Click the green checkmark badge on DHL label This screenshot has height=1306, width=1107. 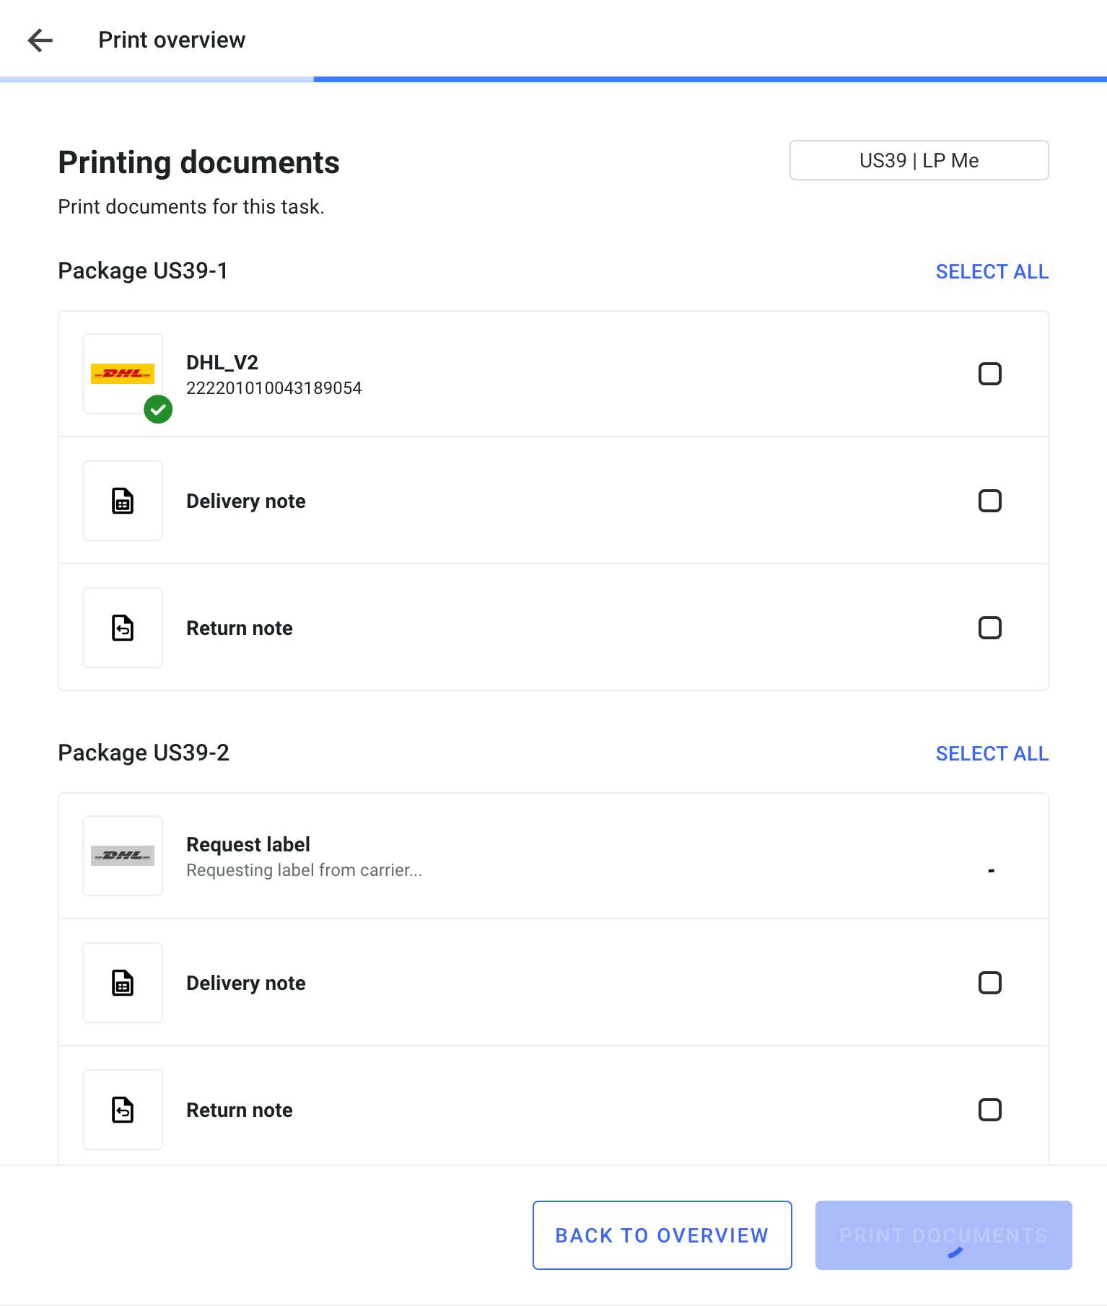tap(158, 409)
